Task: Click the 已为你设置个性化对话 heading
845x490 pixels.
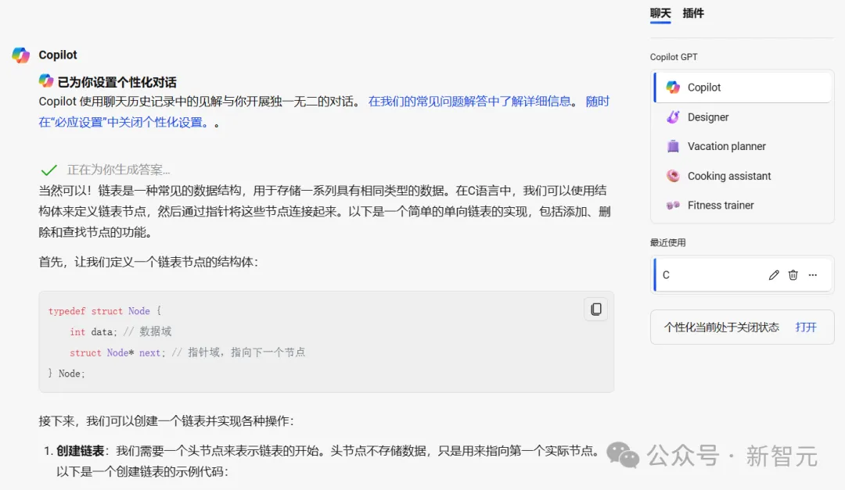Action: 117,82
